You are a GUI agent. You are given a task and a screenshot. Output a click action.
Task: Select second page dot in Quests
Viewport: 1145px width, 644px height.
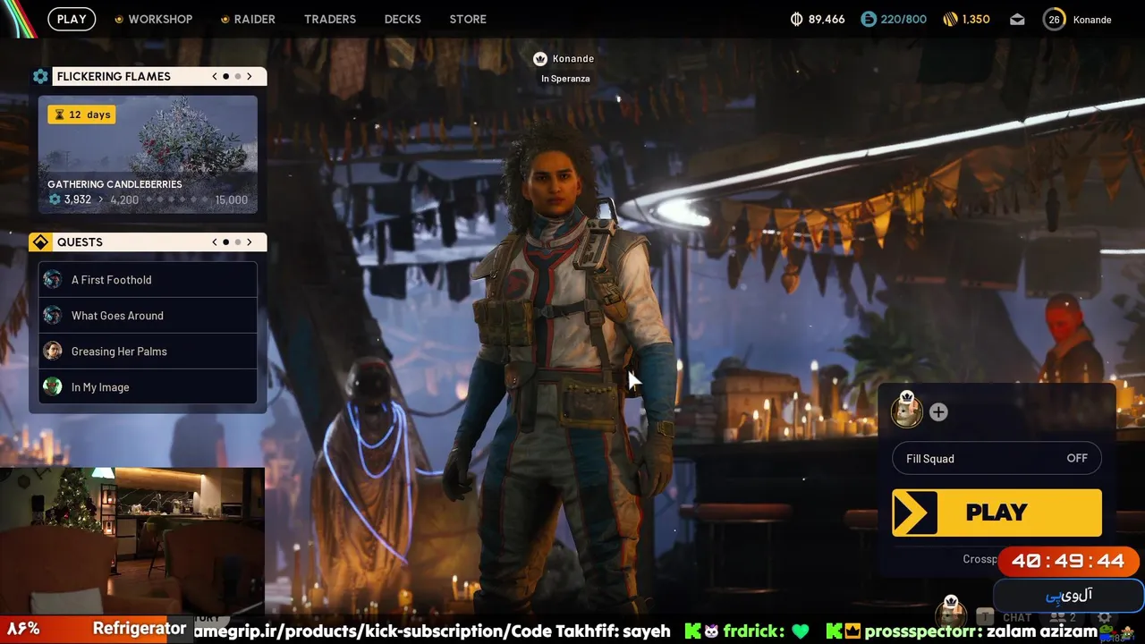point(237,241)
